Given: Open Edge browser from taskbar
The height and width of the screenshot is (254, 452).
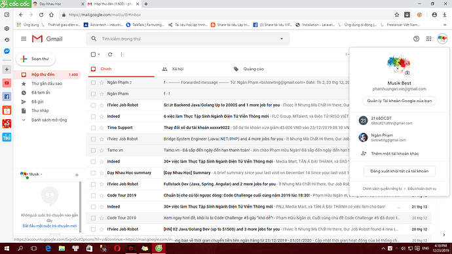Looking at the screenshot, I should (x=48, y=248).
